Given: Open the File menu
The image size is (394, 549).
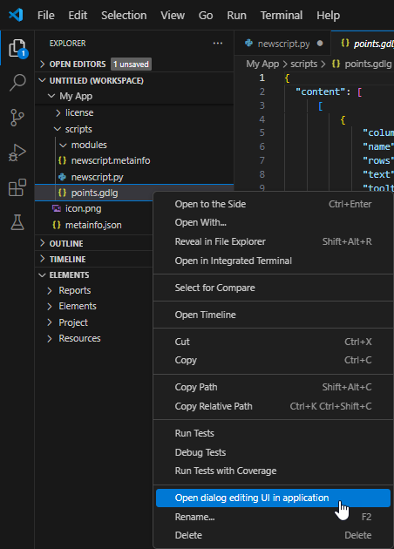Looking at the screenshot, I should click(x=46, y=16).
